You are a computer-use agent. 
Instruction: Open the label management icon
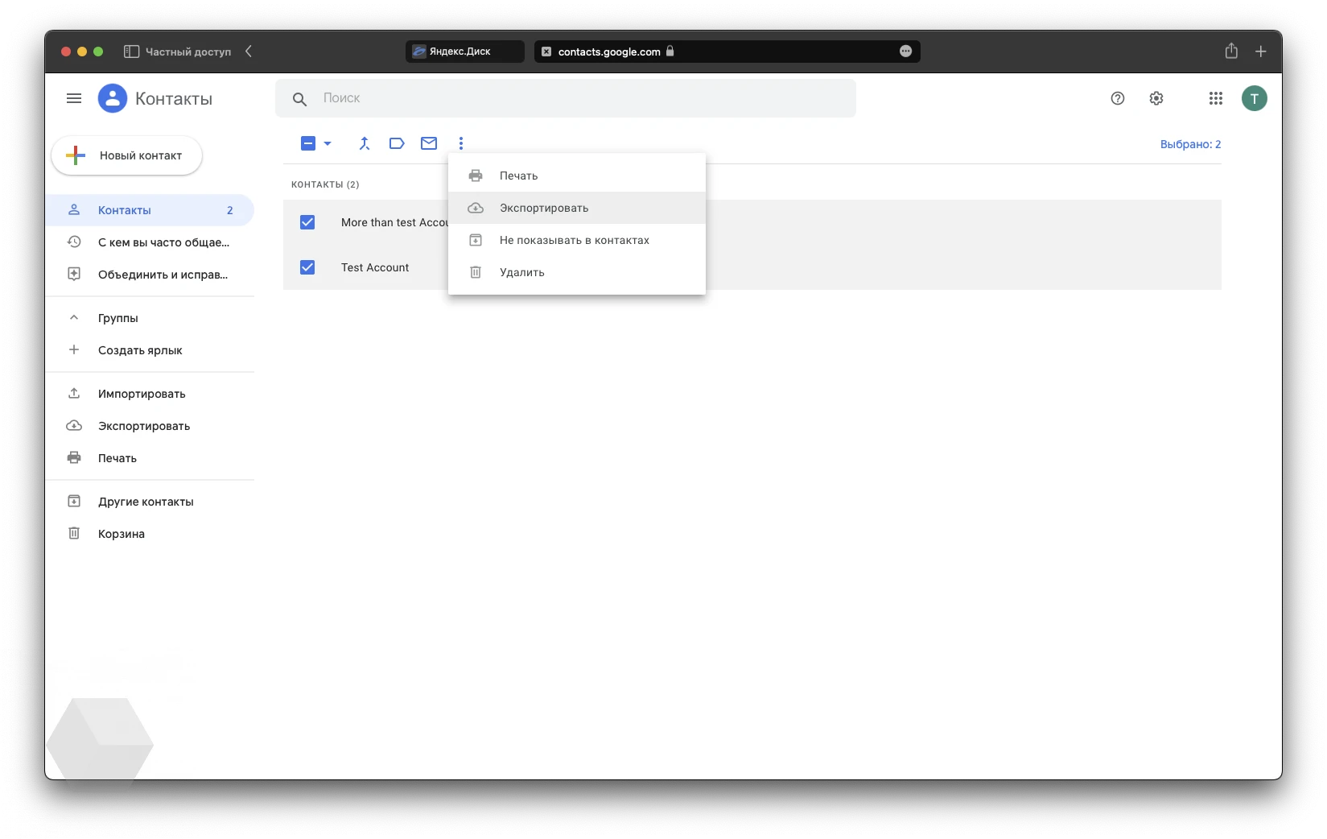coord(397,144)
